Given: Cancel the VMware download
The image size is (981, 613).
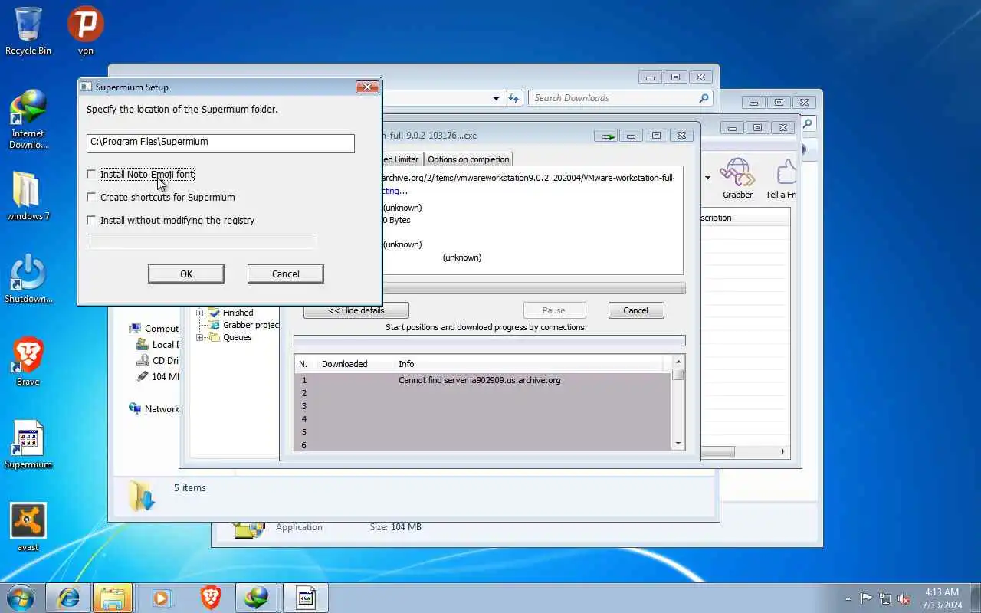Looking at the screenshot, I should 635,310.
